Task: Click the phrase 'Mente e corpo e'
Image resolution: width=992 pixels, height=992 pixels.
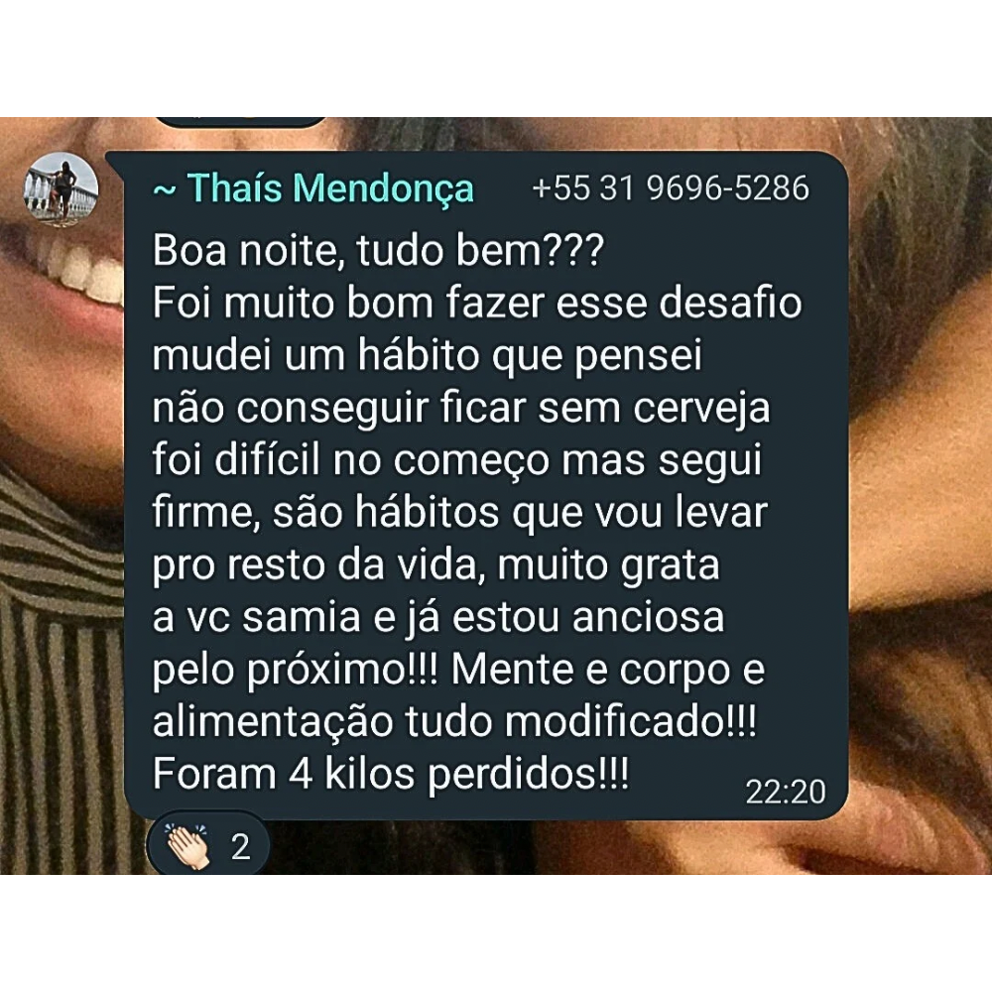Action: point(608,670)
